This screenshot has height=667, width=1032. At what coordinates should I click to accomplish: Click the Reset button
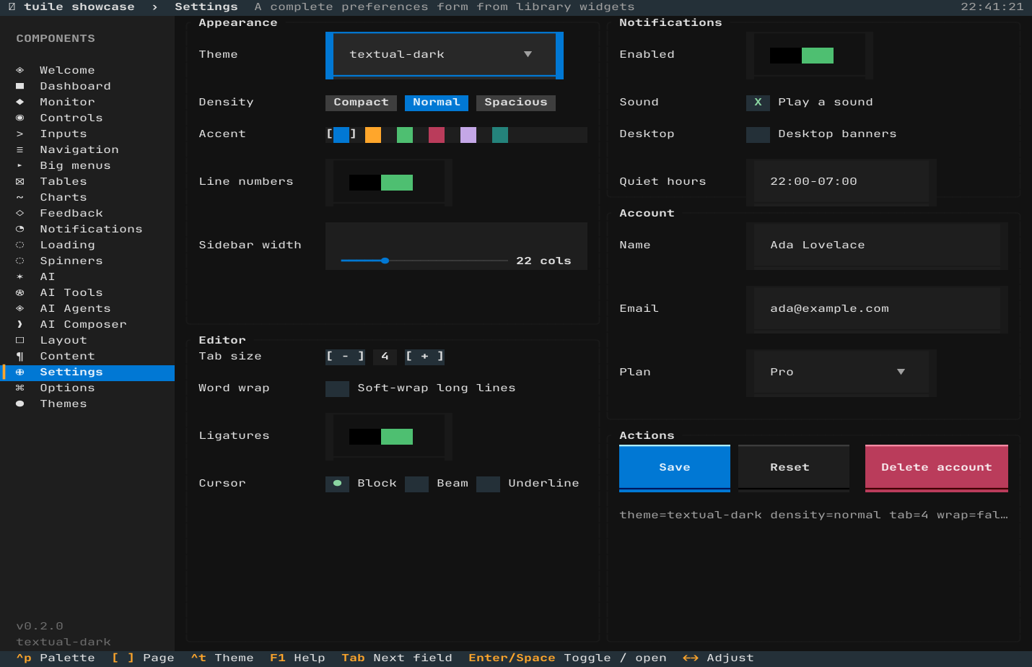coord(794,468)
